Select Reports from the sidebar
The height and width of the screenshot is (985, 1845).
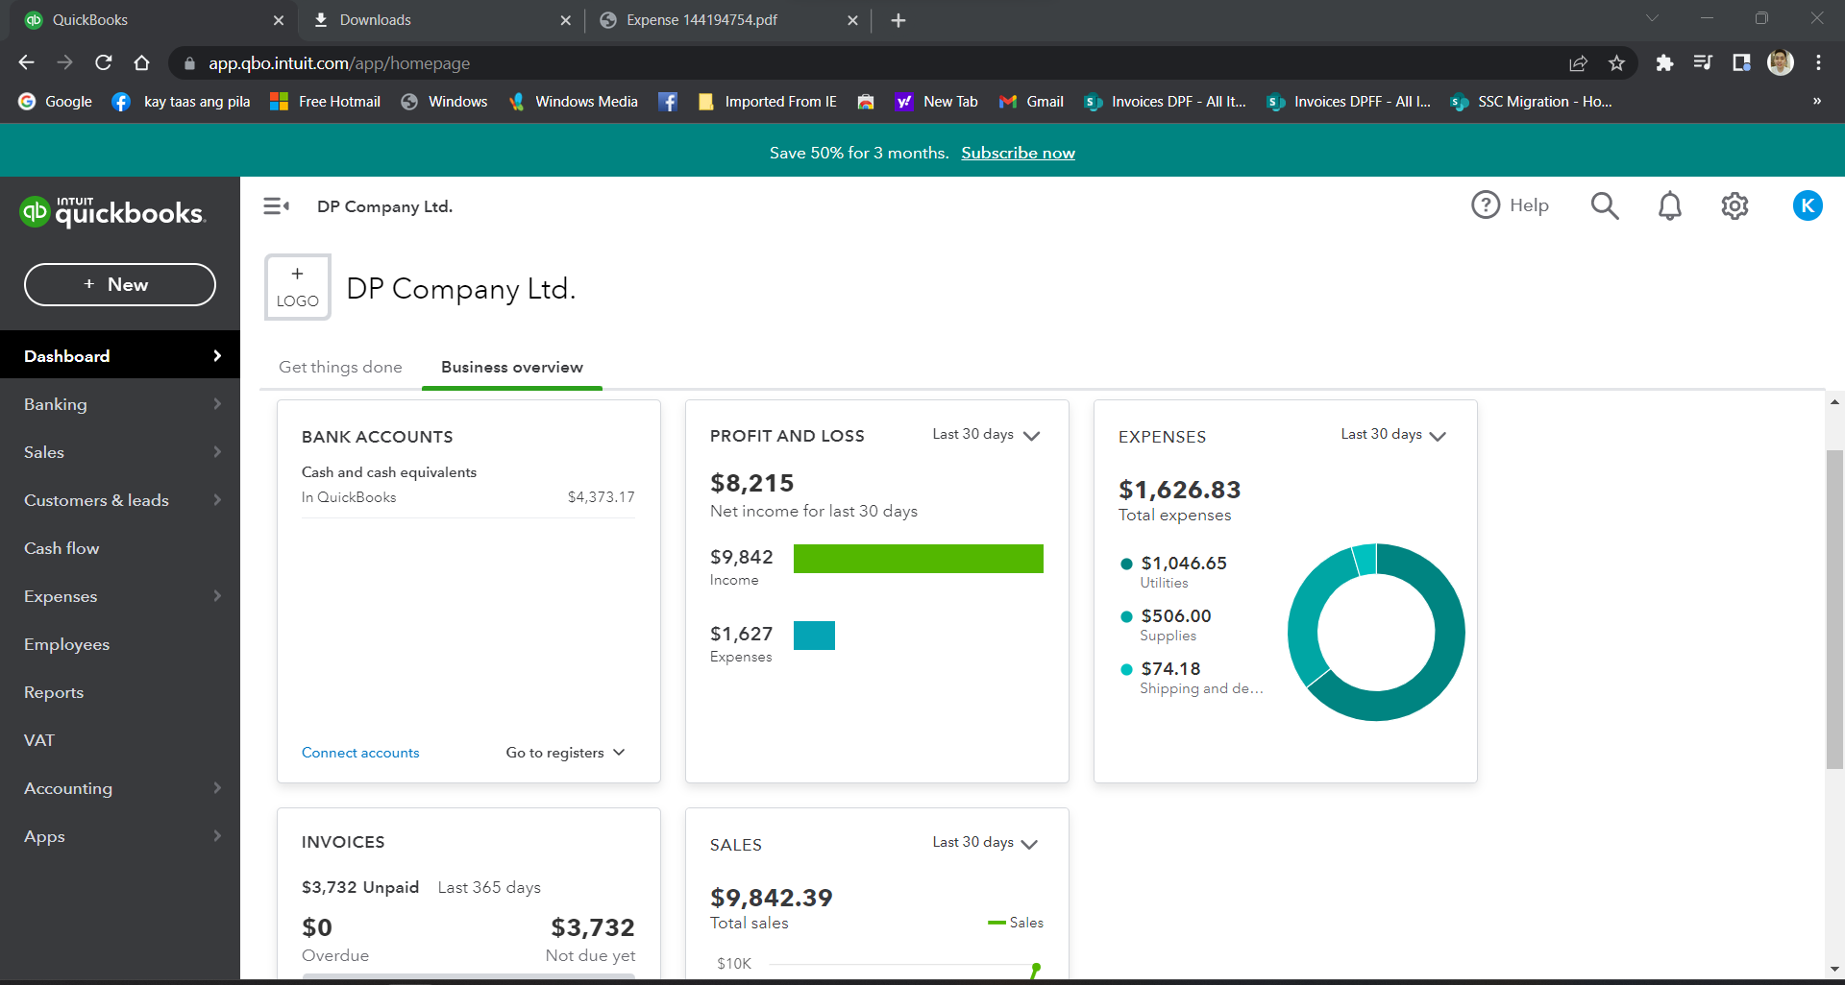[x=54, y=692]
